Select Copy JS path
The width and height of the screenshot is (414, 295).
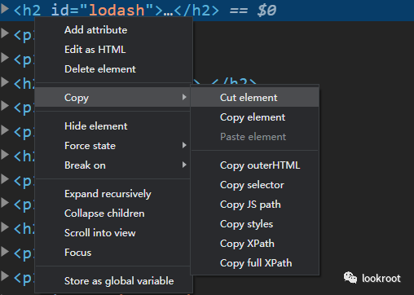(255, 205)
